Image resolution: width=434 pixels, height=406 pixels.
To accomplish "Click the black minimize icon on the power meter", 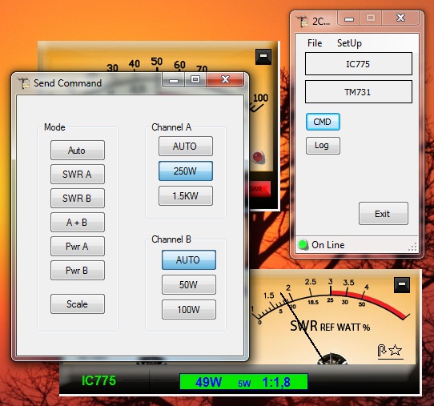I will pyautogui.click(x=263, y=57).
